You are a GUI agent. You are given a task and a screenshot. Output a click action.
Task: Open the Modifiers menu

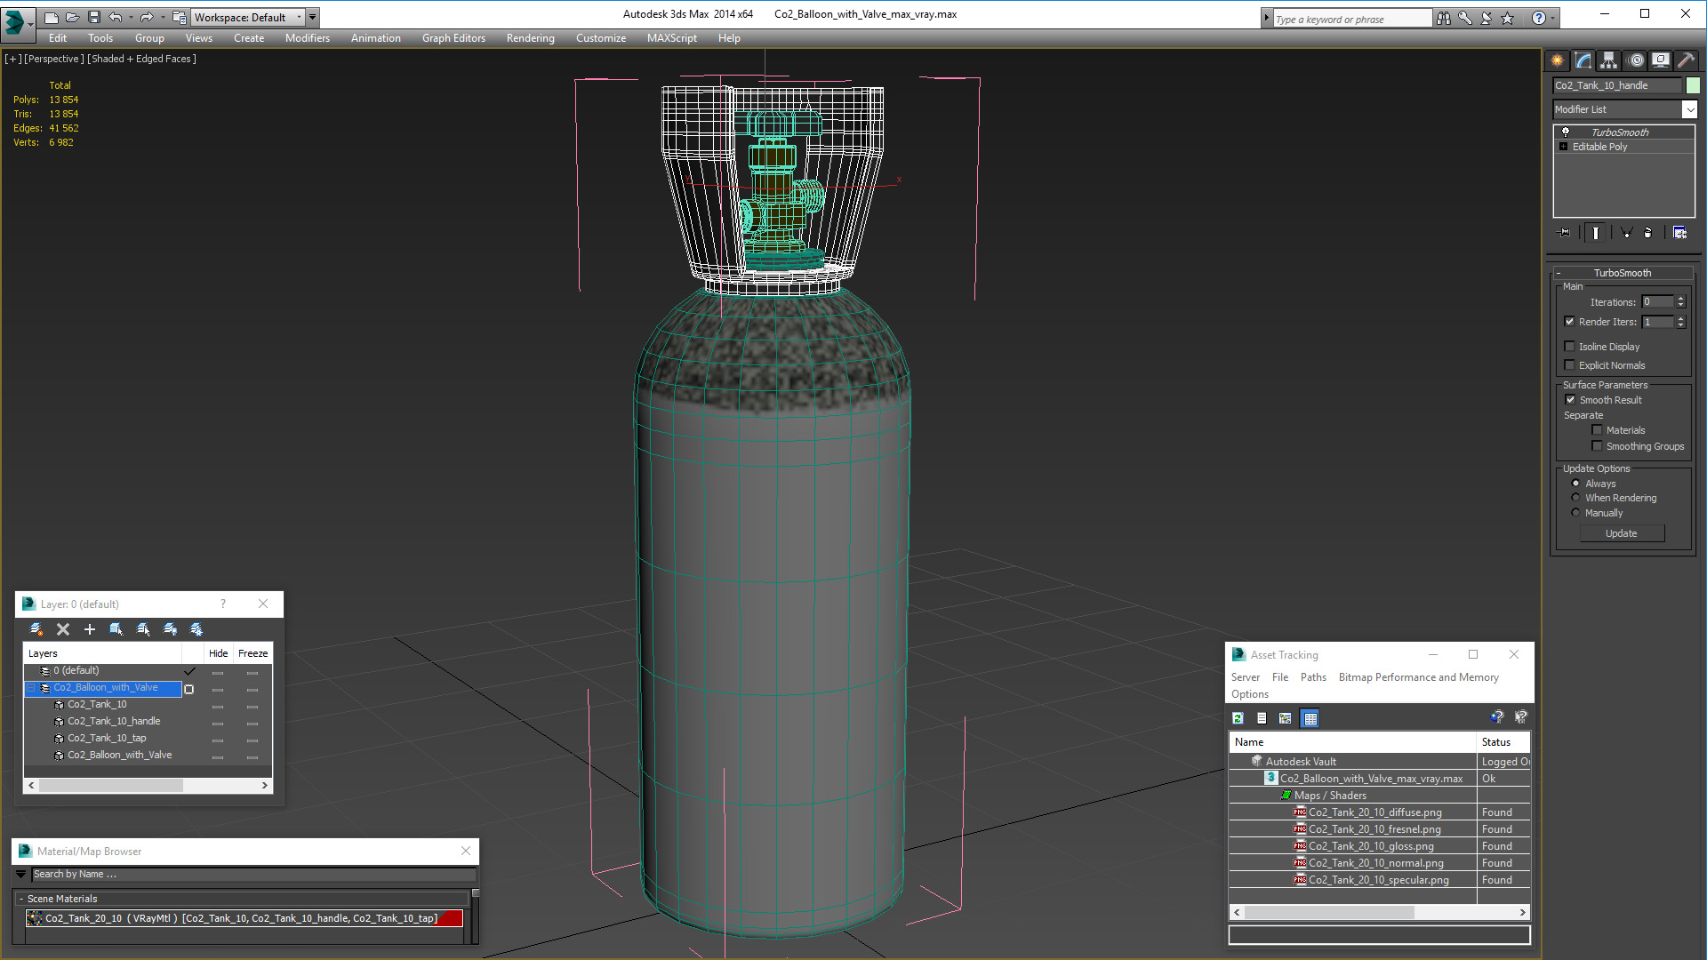(308, 38)
